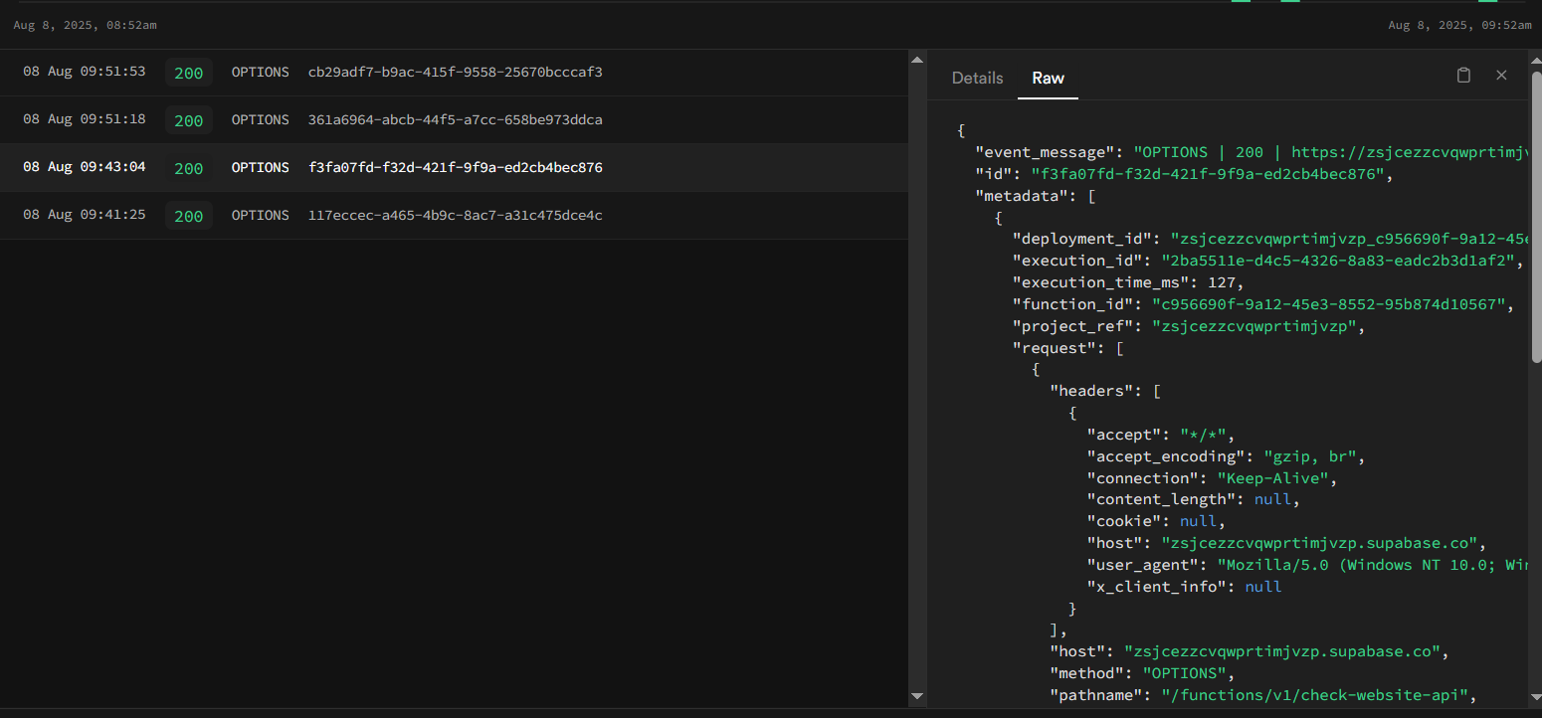Click execution_time_ms value 127
This screenshot has height=718, width=1542.
pos(1221,282)
